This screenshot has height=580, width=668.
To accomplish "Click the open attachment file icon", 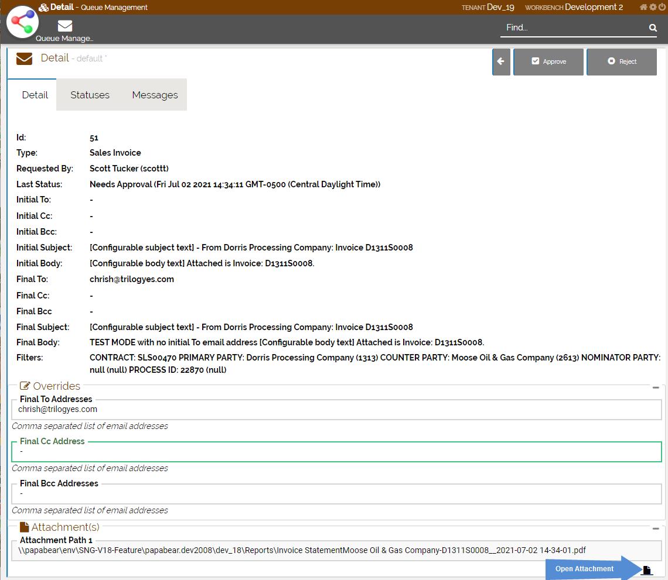I will (x=646, y=570).
